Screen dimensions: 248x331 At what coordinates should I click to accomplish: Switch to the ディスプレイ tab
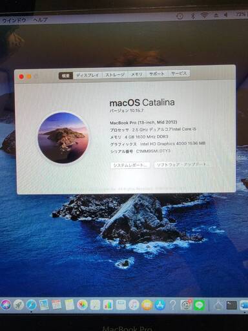88,75
